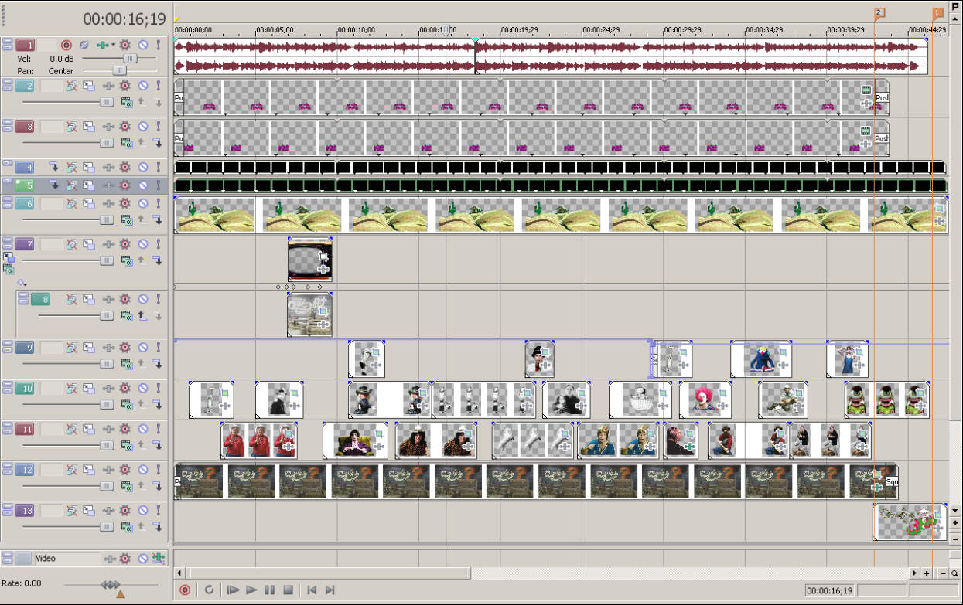Open Track FX on track 11

click(x=108, y=429)
